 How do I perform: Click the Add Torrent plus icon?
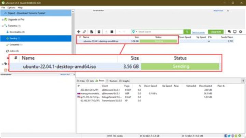[79, 32]
